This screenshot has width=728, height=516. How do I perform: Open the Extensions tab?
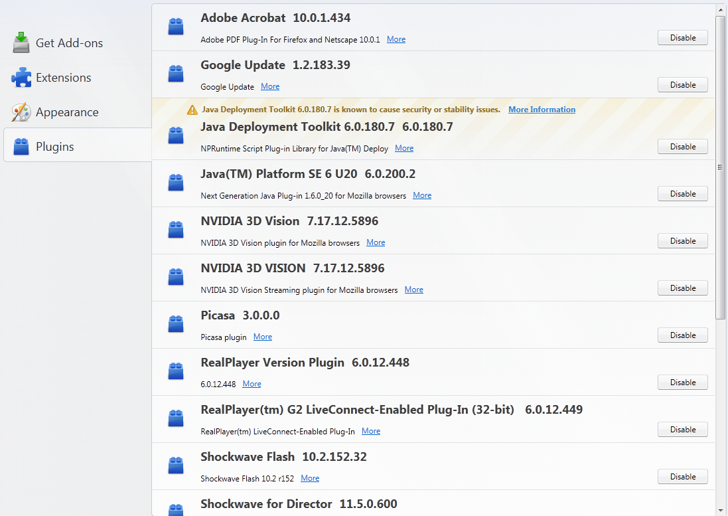tap(63, 78)
